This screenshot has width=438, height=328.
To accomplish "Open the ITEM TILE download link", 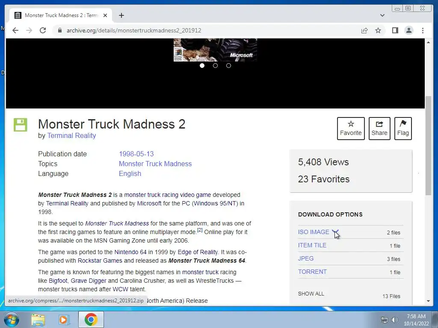I will [x=312, y=245].
